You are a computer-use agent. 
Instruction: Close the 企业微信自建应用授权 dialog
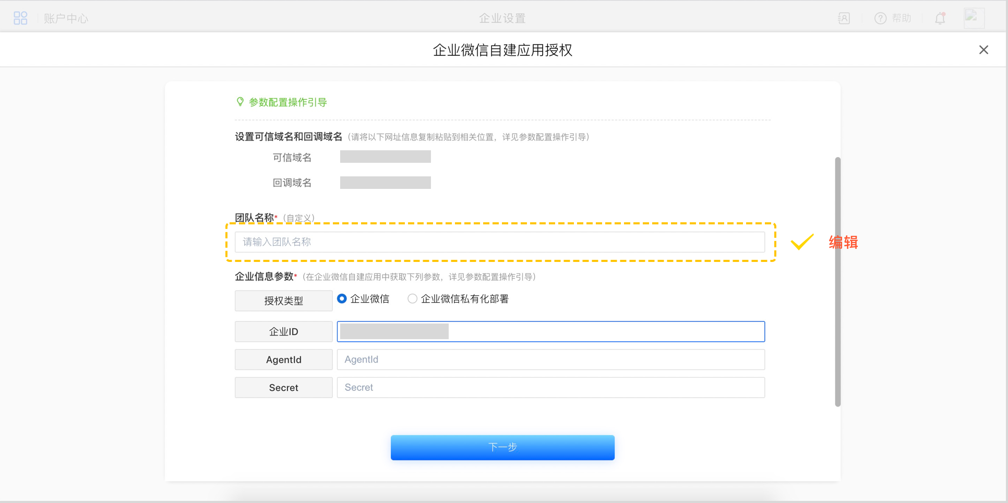(x=983, y=50)
